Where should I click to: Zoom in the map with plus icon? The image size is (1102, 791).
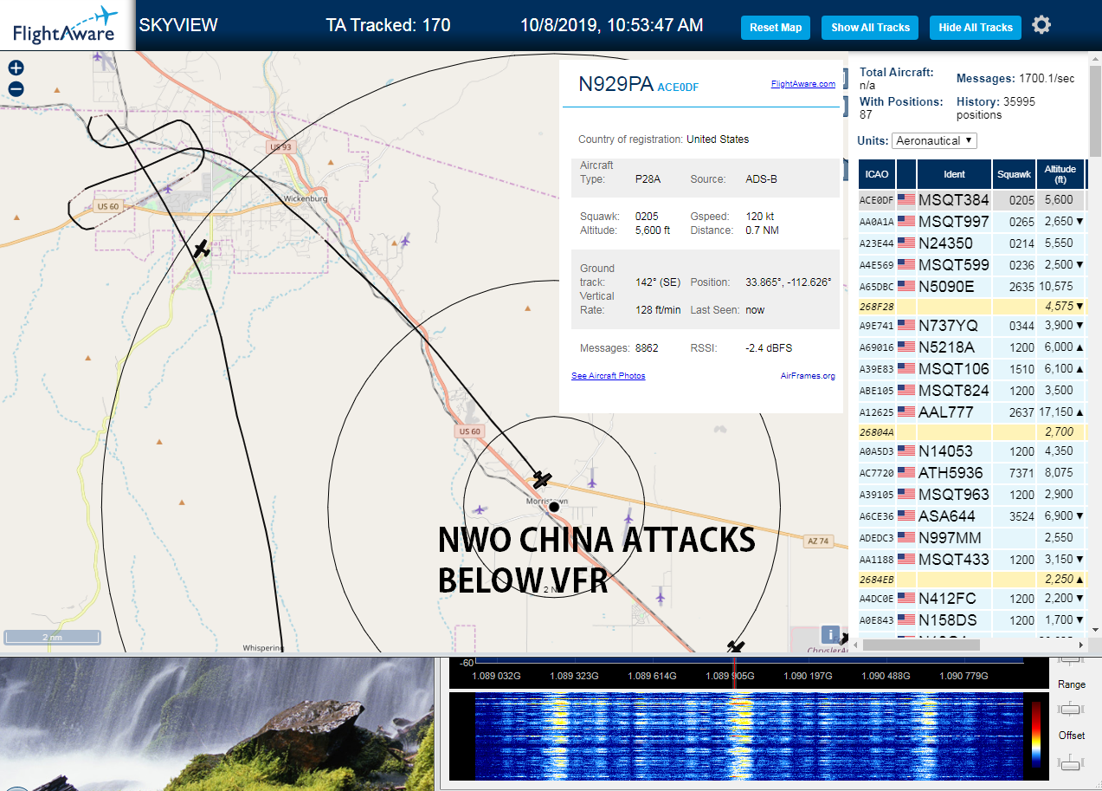(16, 68)
